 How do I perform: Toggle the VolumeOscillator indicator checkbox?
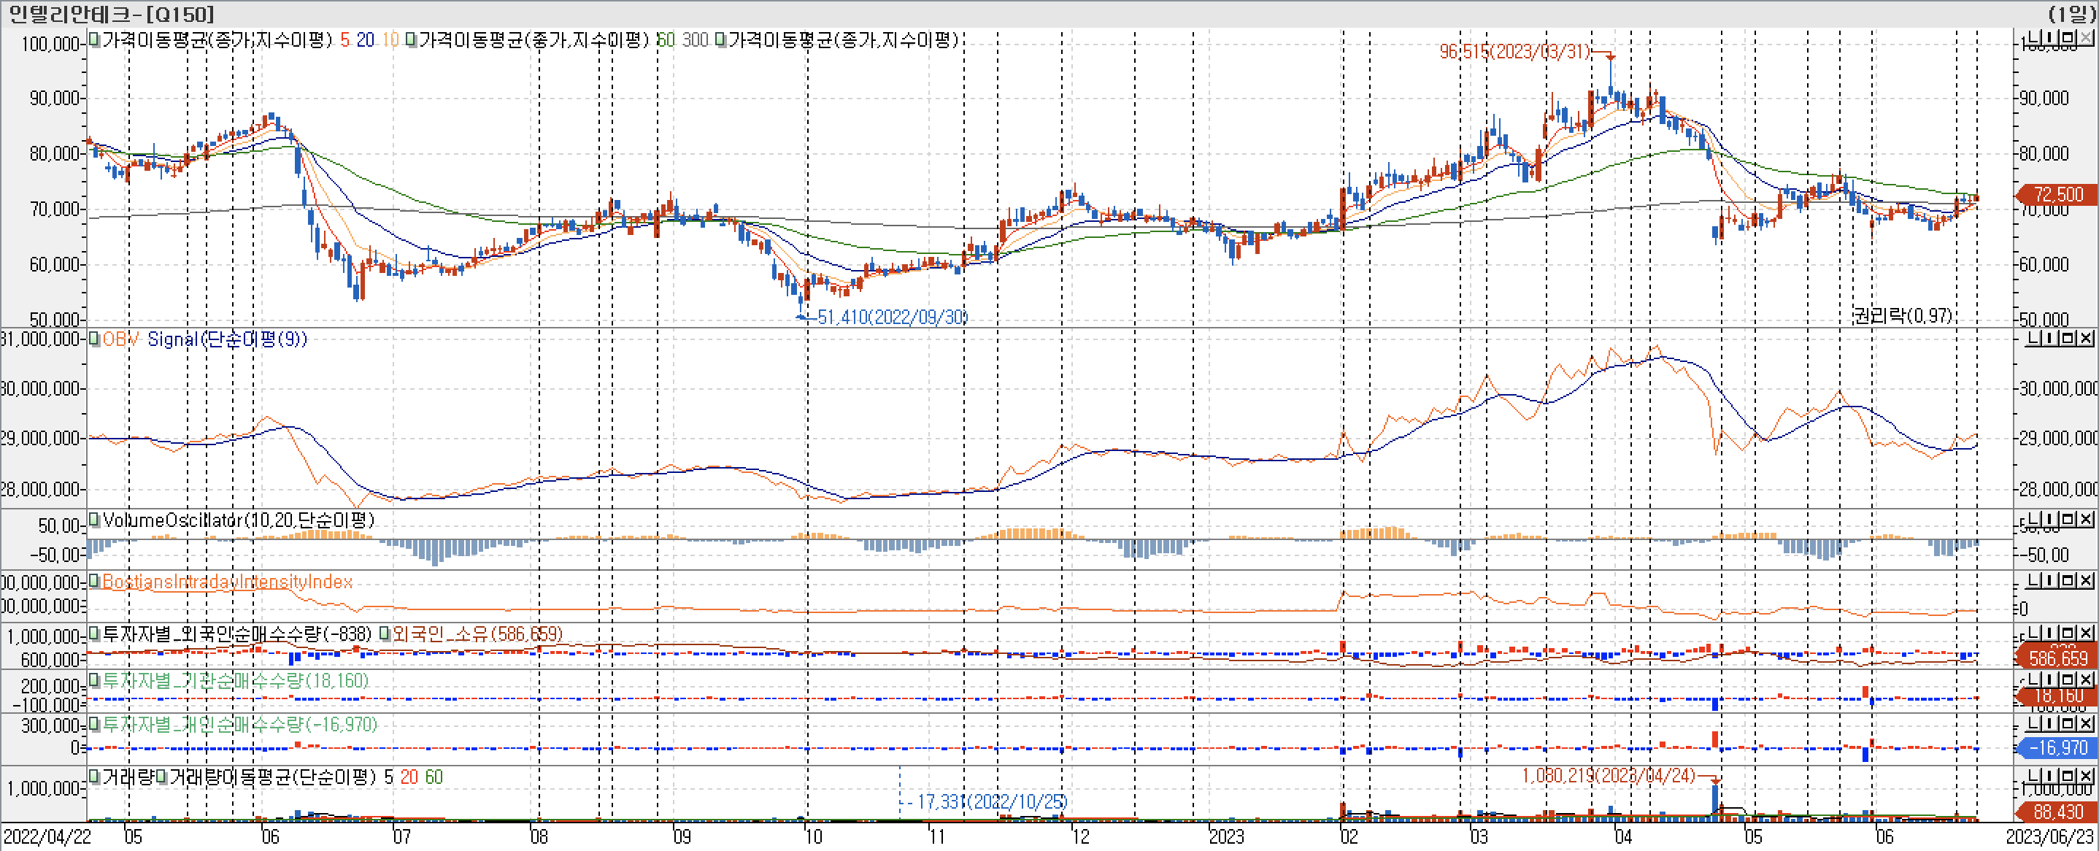93,519
